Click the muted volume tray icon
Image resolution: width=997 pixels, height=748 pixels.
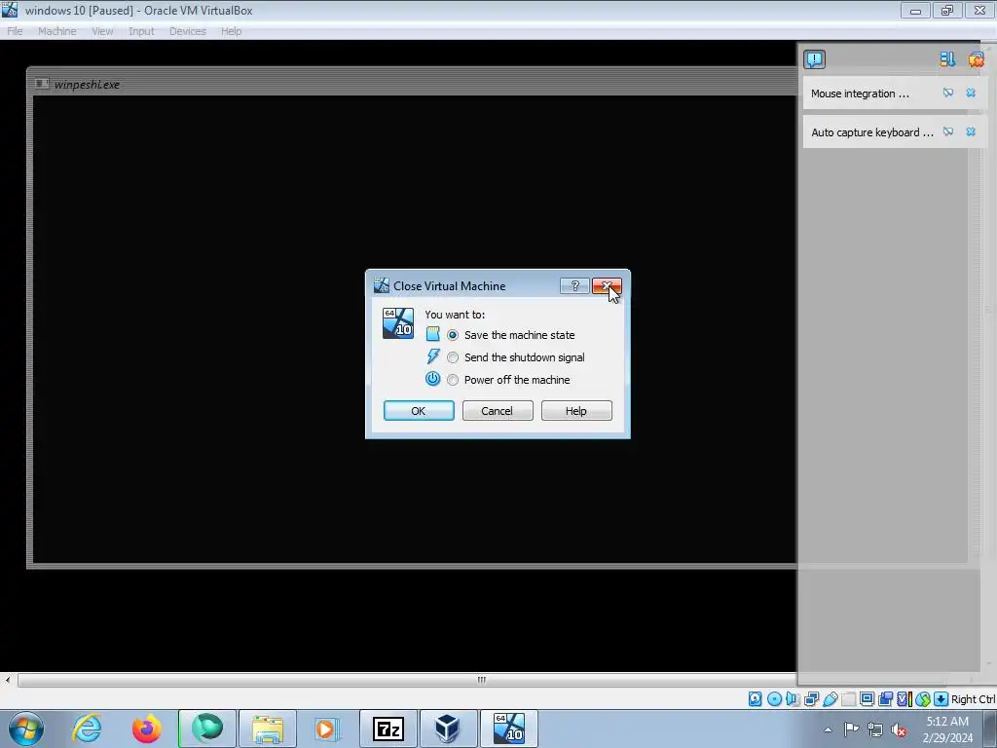click(x=899, y=729)
